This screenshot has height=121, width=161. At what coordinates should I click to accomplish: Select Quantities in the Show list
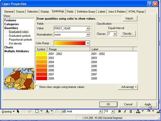click(11, 28)
